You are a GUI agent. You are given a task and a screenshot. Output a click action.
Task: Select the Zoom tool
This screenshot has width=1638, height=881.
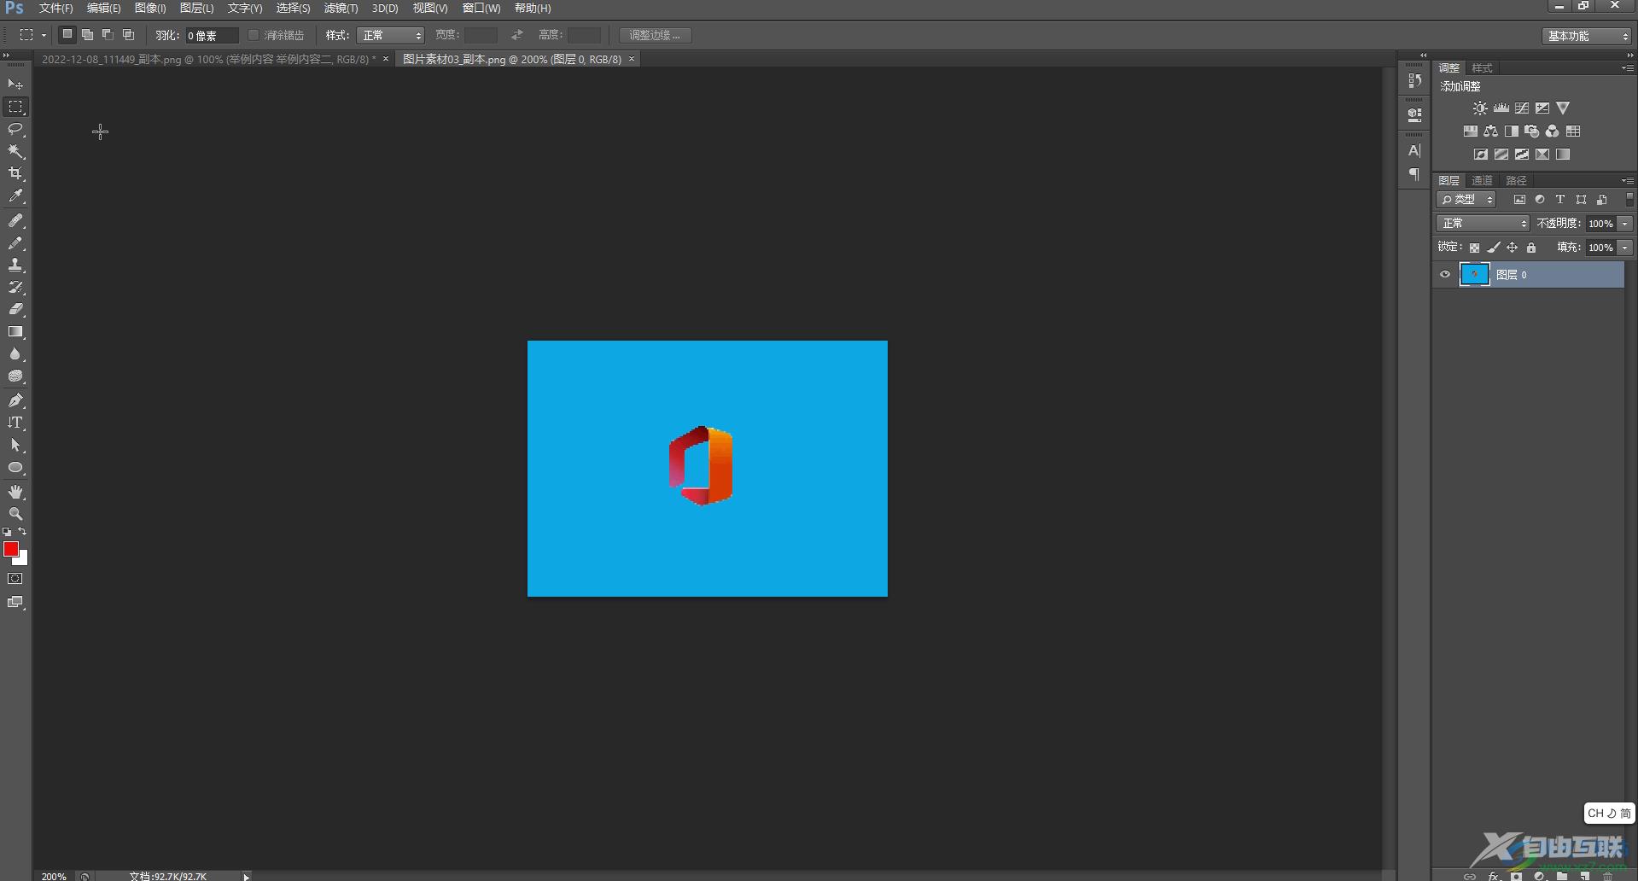pos(15,514)
